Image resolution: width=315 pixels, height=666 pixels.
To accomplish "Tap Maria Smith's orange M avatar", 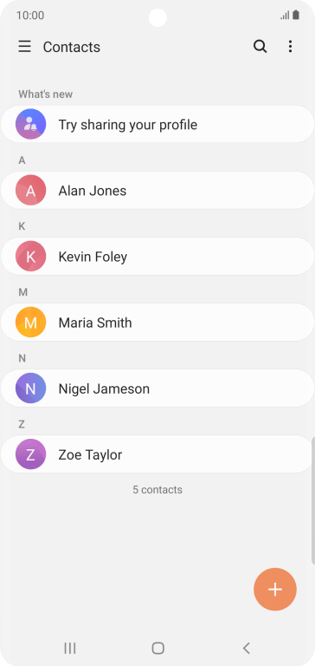I will [x=30, y=323].
